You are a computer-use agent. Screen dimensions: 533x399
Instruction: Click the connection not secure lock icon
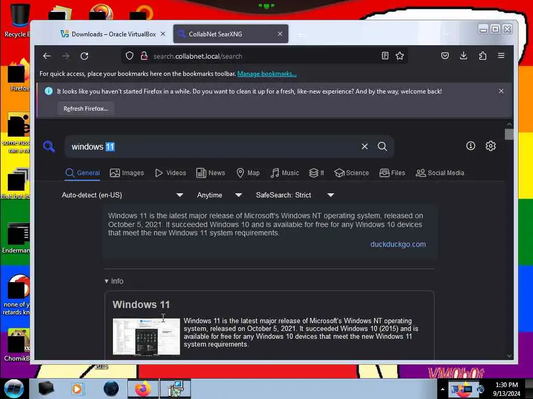tap(144, 56)
